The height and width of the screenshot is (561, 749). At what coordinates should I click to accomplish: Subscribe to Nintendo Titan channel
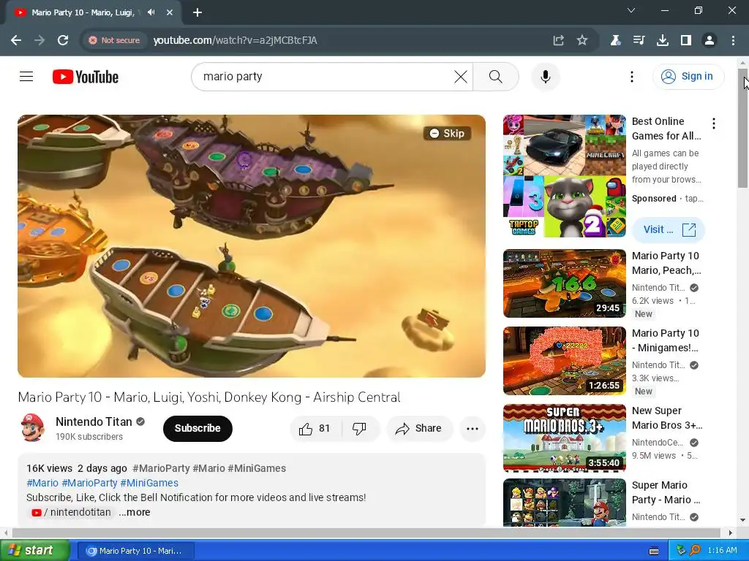point(197,428)
